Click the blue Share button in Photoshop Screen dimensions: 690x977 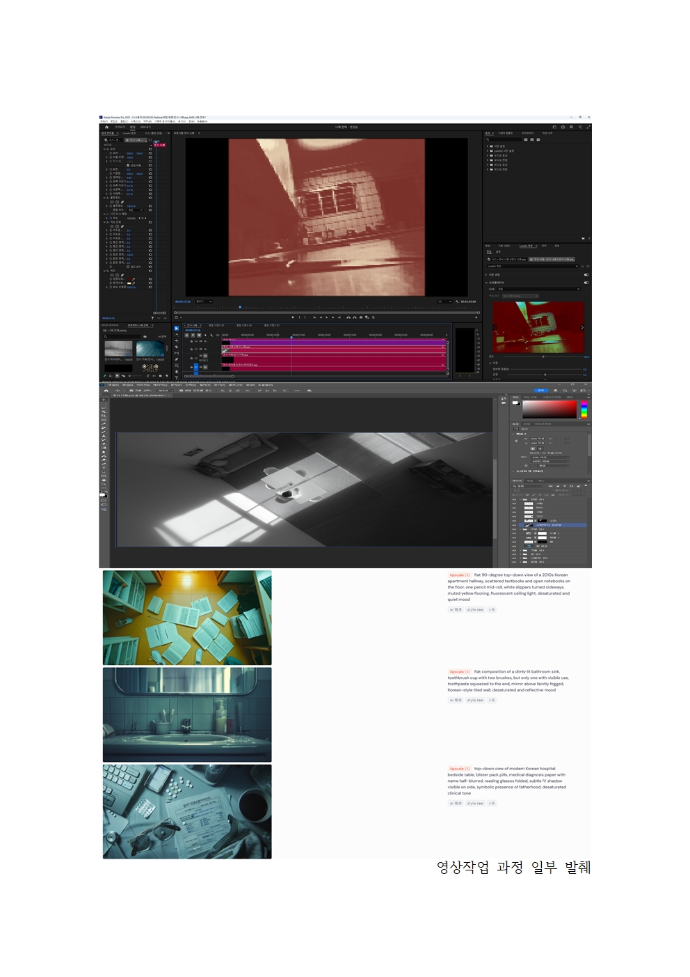[541, 391]
